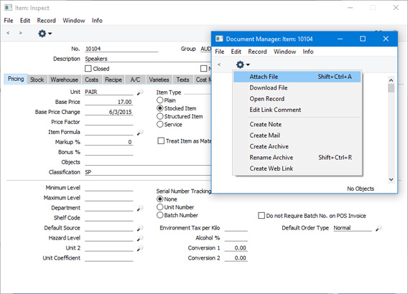The height and width of the screenshot is (294, 408).
Task: Open Hazard Level lookup magnifier icon
Action: pyautogui.click(x=140, y=238)
